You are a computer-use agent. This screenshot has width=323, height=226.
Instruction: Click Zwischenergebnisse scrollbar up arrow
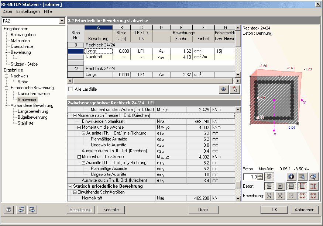238,109
